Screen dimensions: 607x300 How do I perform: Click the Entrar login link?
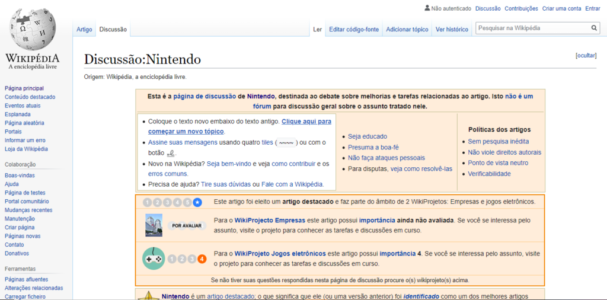point(593,8)
